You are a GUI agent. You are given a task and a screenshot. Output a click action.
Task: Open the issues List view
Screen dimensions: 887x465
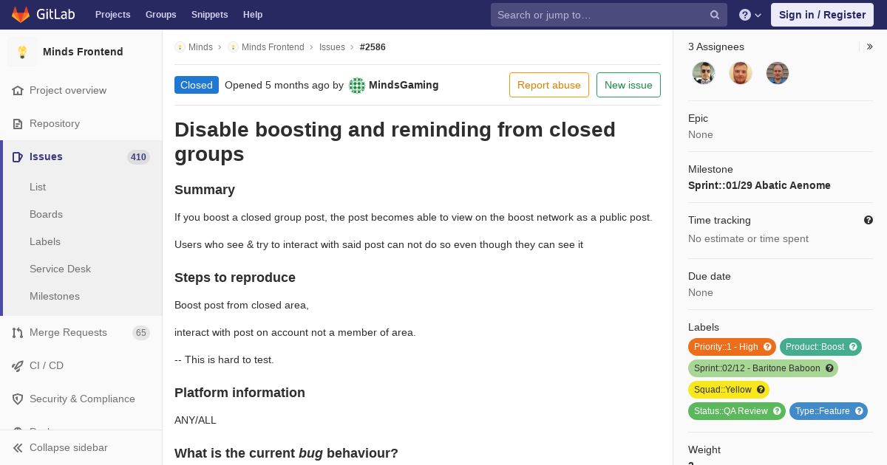pos(38,187)
